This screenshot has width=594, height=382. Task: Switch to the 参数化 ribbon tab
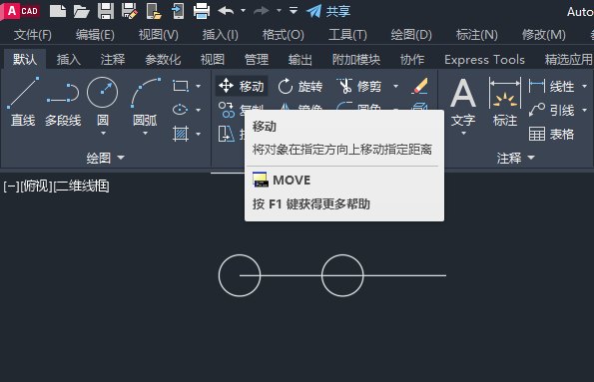point(163,60)
